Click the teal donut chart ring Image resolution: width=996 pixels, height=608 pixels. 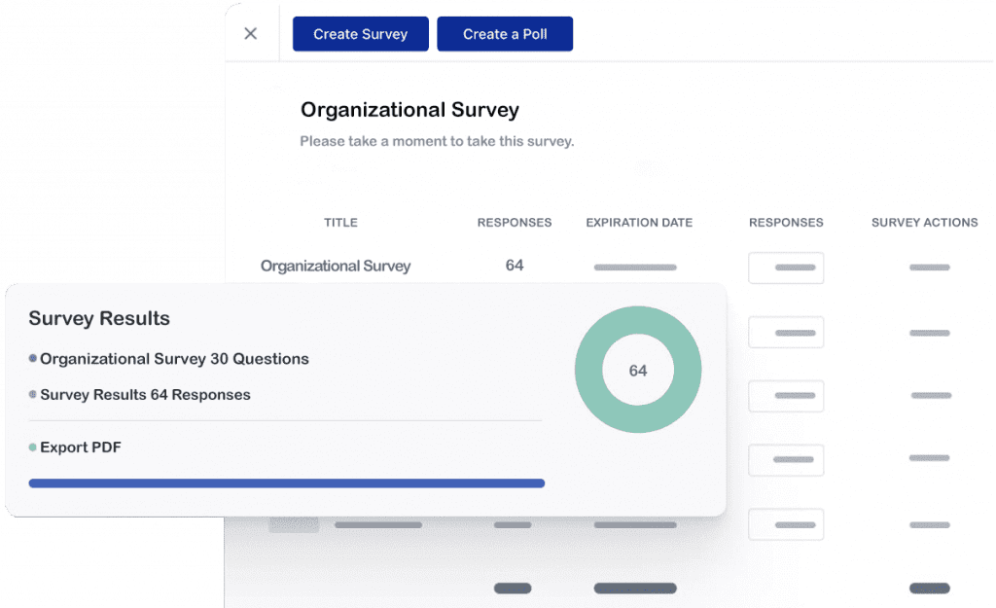[638, 314]
